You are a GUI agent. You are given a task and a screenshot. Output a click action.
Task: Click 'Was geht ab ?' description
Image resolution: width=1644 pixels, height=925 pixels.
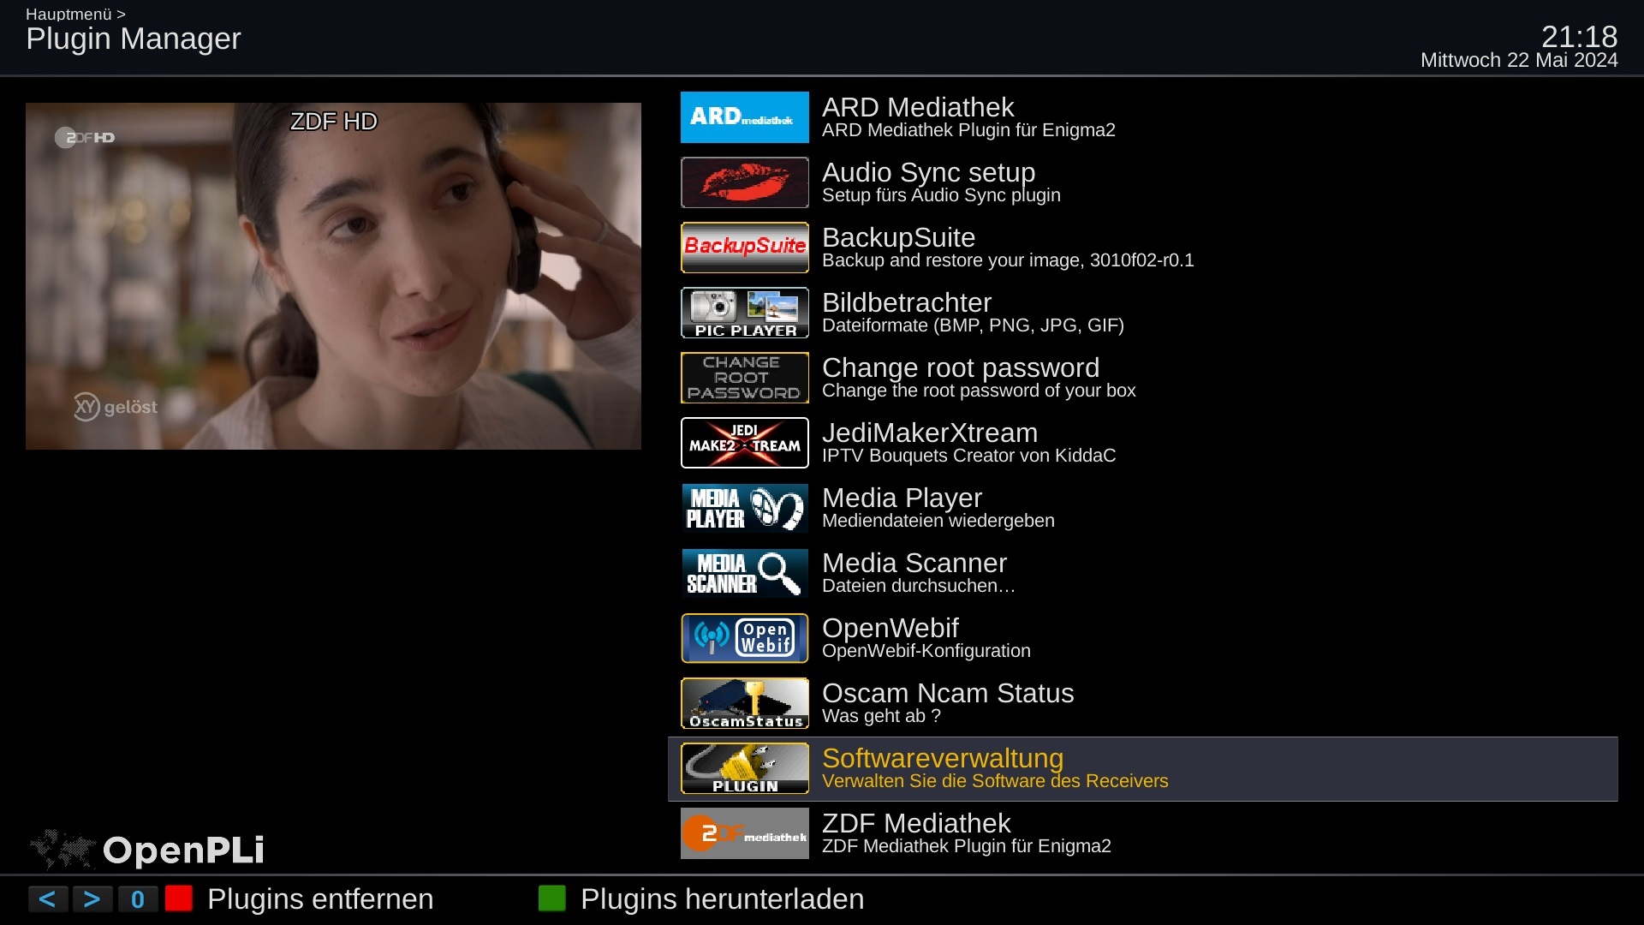tap(881, 716)
